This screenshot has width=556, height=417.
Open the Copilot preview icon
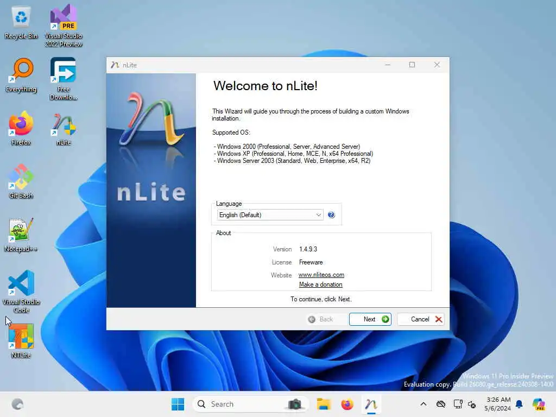click(x=539, y=404)
